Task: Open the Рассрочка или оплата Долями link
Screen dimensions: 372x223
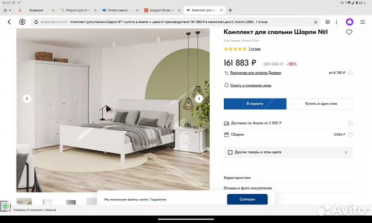Action: [255, 73]
